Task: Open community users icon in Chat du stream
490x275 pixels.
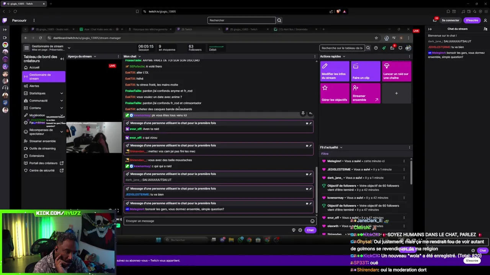Action: 485,29
